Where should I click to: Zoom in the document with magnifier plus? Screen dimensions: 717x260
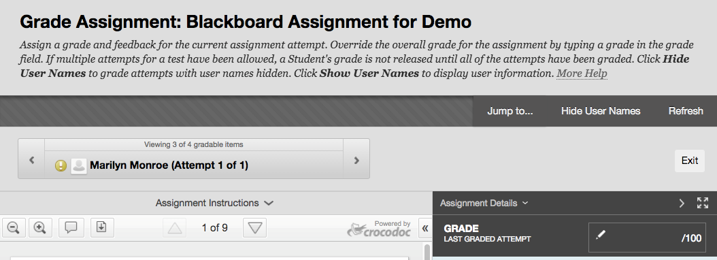pyautogui.click(x=40, y=227)
